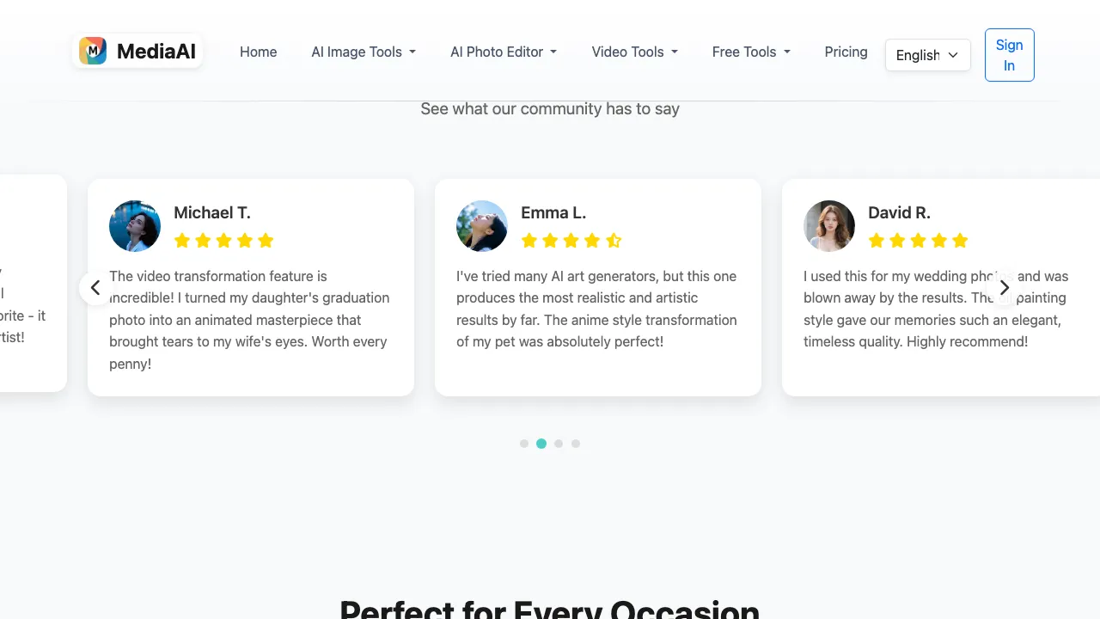Viewport: 1100px width, 619px height.
Task: Click the Sign In button
Action: click(1009, 55)
